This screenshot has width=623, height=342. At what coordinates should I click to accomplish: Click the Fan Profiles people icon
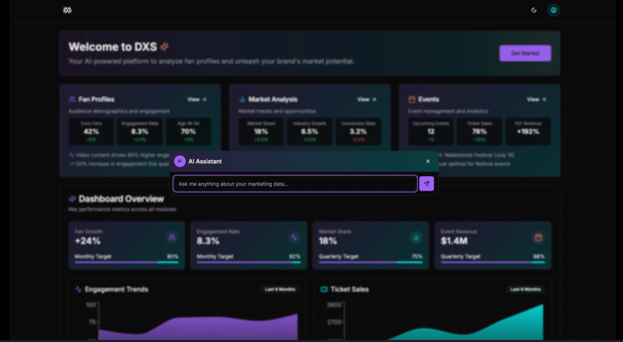tap(72, 99)
